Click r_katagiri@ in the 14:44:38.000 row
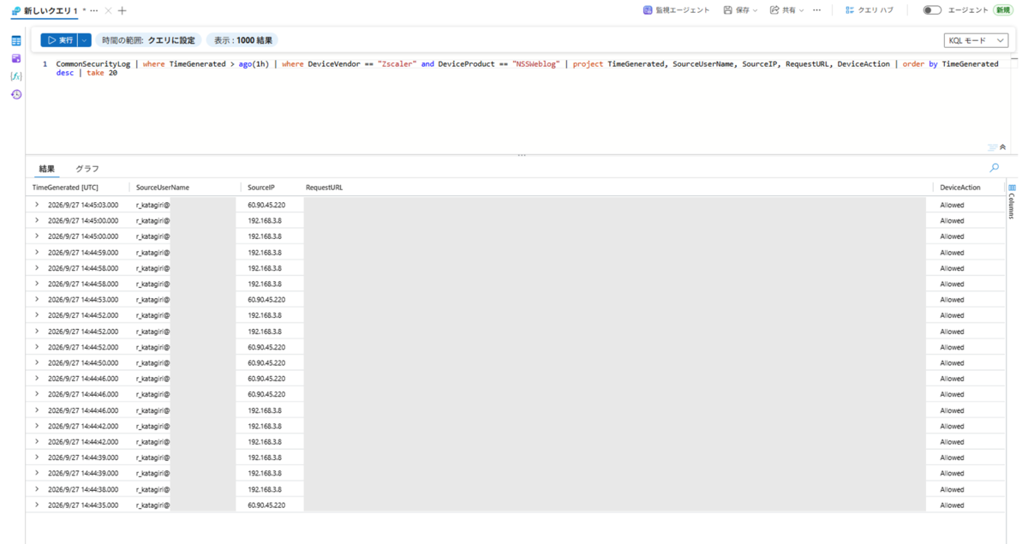 tap(152, 489)
